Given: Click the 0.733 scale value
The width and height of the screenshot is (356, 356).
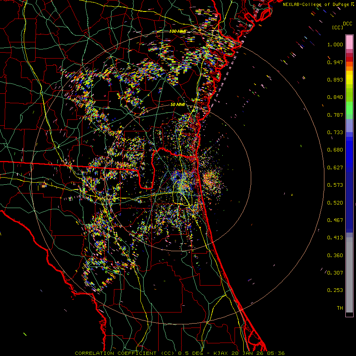Looking at the screenshot, I should [x=335, y=133].
